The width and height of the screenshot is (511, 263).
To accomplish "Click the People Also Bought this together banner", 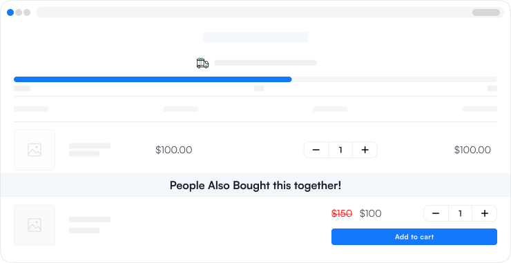I will pyautogui.click(x=256, y=185).
